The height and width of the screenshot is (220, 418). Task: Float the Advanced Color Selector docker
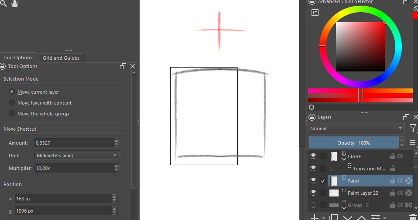tap(406, 2)
